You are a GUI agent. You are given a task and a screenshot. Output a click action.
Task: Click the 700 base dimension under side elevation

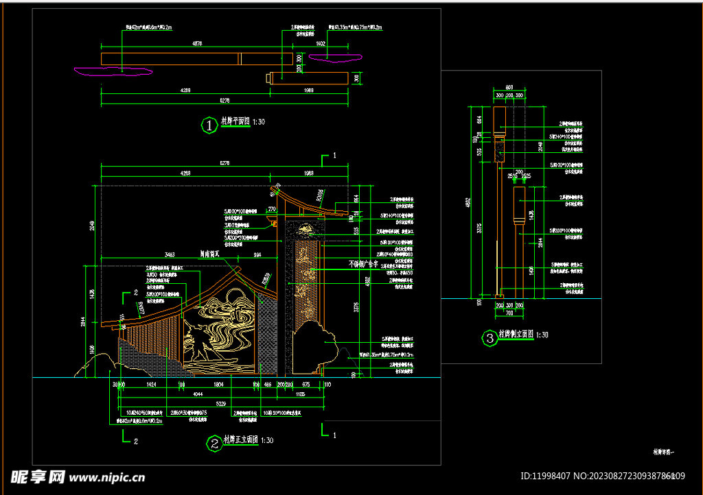[509, 312]
